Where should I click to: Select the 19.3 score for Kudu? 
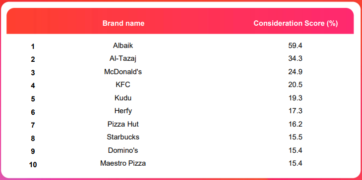295,98
